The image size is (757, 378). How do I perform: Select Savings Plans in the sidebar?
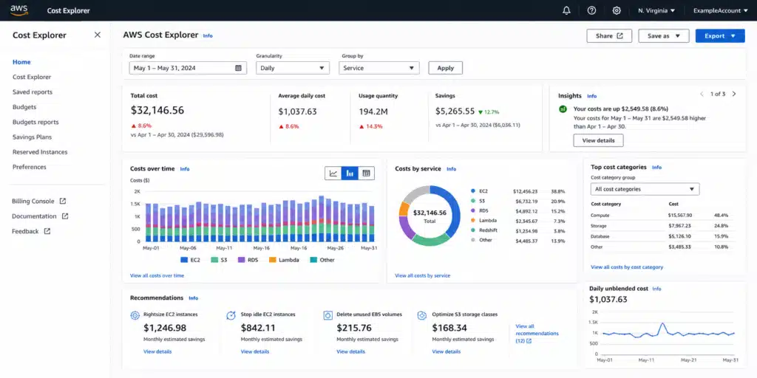tap(32, 137)
